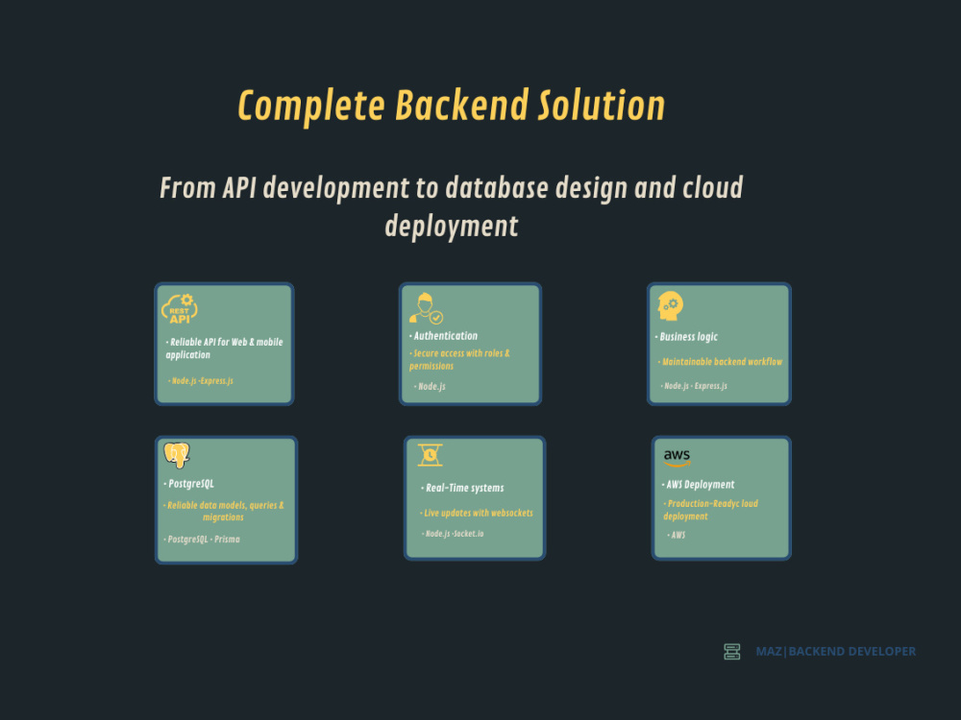Click the Business logic head gears icon

click(x=671, y=306)
